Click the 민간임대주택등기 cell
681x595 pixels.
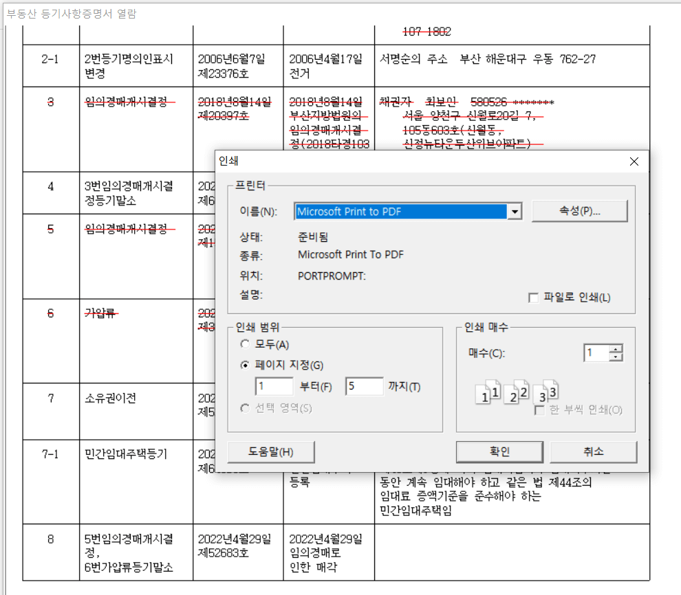click(136, 482)
